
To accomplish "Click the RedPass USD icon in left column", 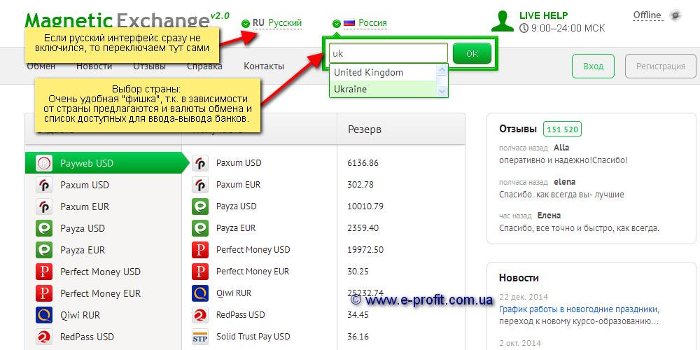I will click(43, 337).
